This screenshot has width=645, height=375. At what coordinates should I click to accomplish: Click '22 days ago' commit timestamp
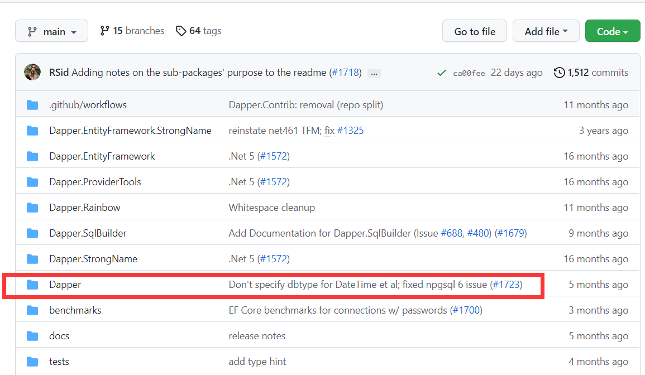[517, 73]
